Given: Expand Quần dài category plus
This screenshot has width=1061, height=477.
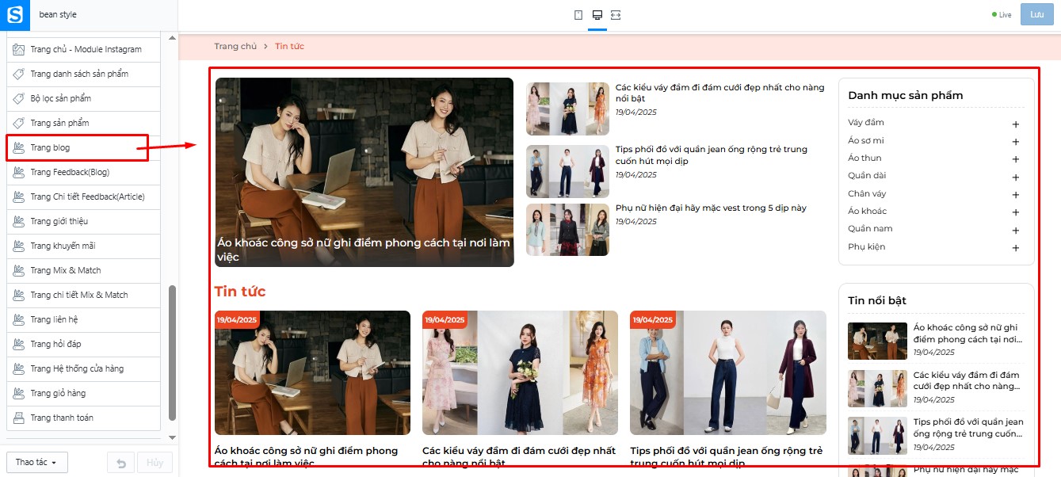Looking at the screenshot, I should pyautogui.click(x=1016, y=177).
